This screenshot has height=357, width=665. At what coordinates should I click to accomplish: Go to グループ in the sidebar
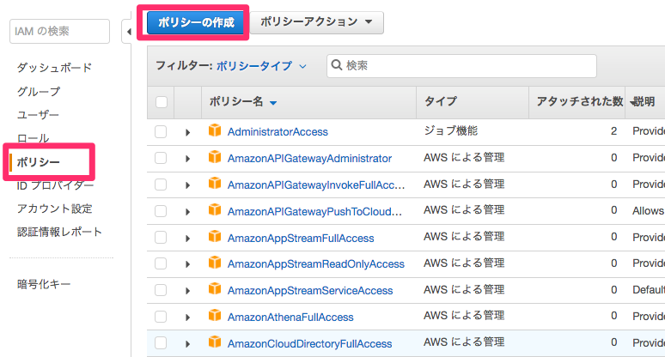39,92
